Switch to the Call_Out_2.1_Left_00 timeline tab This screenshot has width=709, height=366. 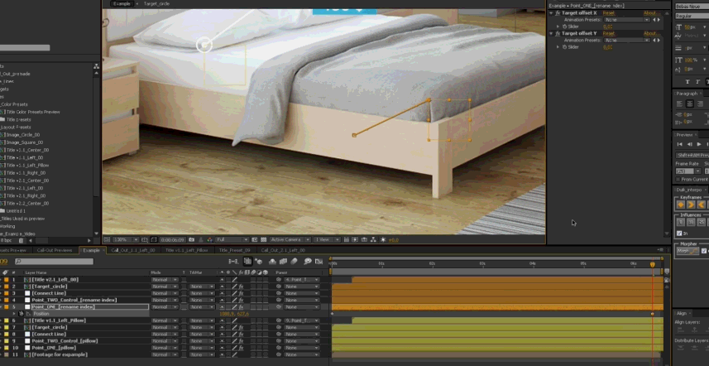tap(283, 250)
